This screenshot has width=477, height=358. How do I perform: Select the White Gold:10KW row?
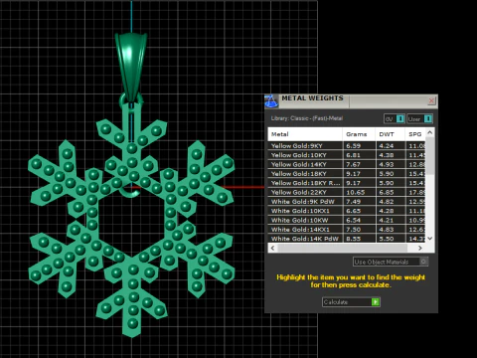347,220
